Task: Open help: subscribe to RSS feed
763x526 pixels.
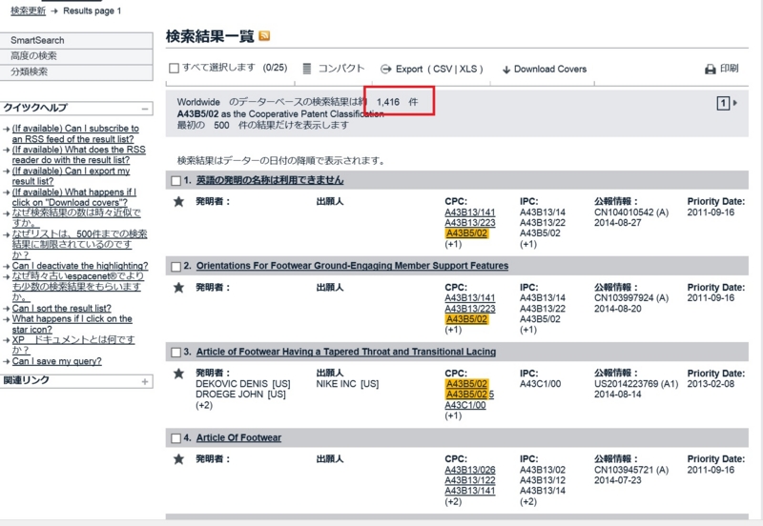Action: click(x=75, y=133)
